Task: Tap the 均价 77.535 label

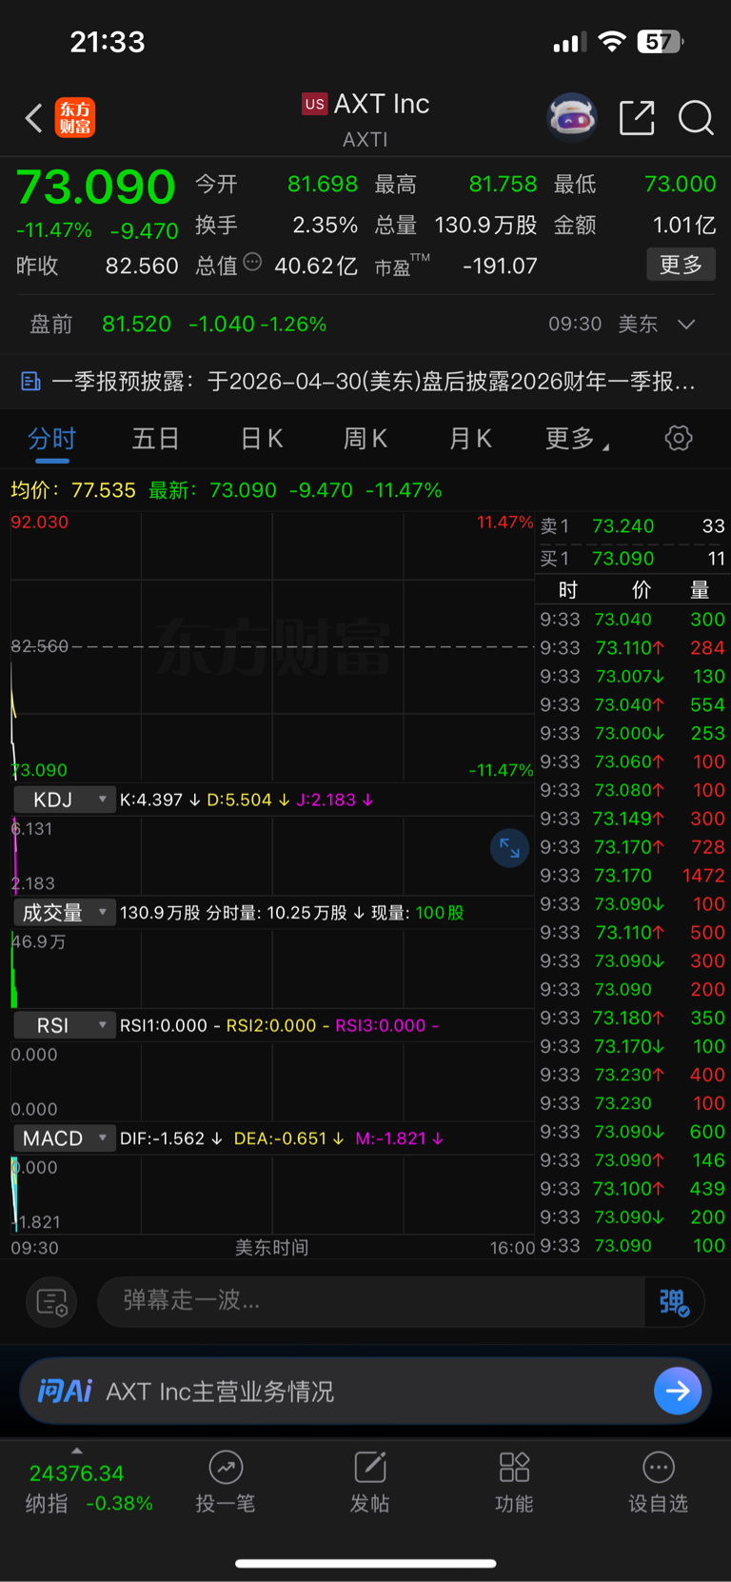Action: click(73, 490)
